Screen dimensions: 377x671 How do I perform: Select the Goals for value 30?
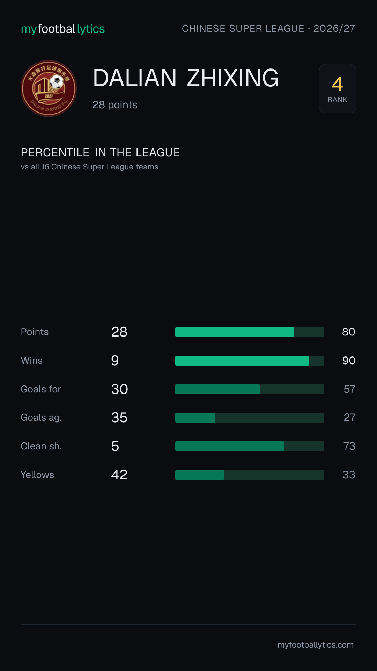click(x=120, y=389)
